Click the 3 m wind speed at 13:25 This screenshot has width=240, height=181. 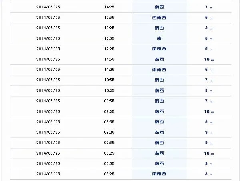(209, 28)
